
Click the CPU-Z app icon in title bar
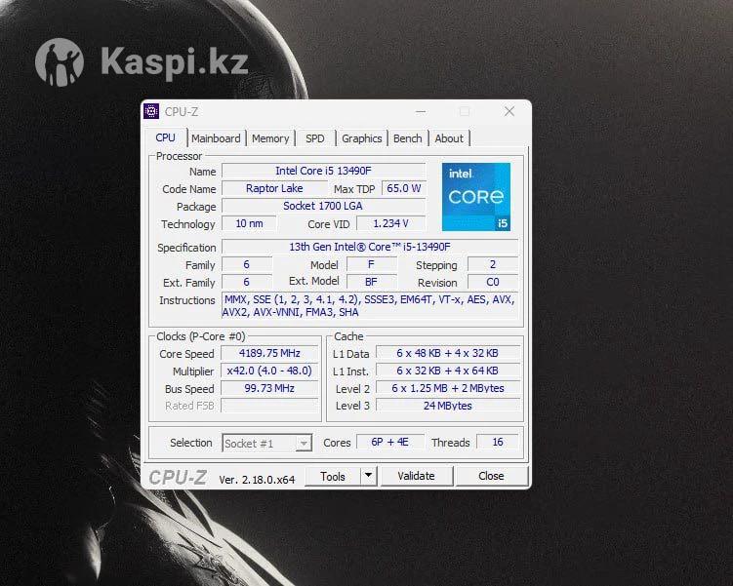151,112
